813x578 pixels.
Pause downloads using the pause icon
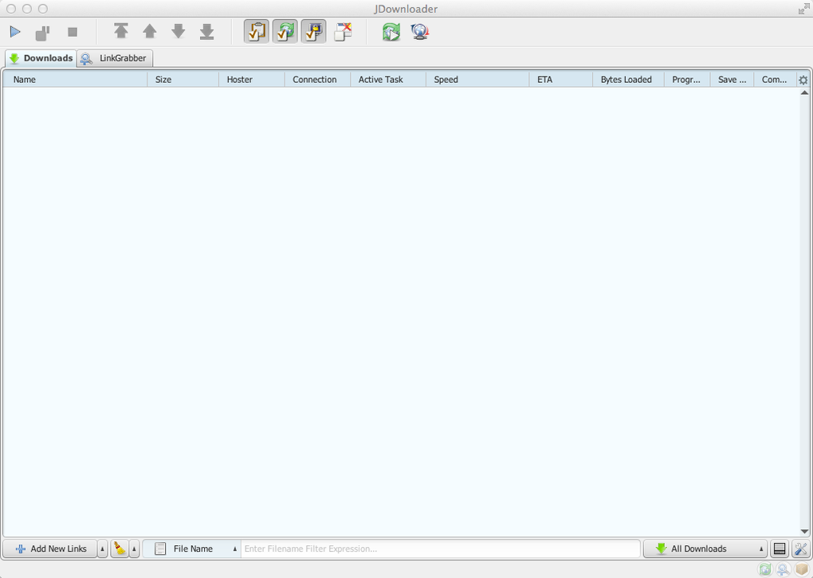point(43,33)
